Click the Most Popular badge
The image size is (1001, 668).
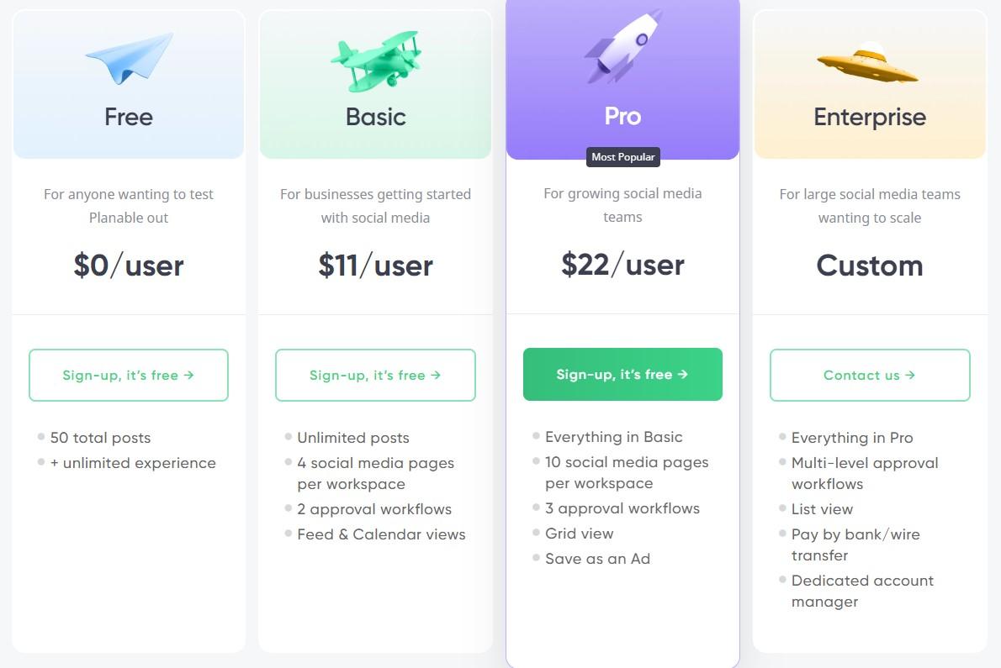pos(623,157)
